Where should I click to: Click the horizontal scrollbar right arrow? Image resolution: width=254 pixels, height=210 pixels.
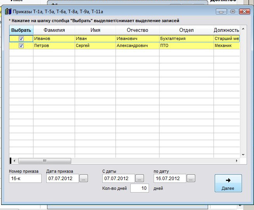coord(236,161)
